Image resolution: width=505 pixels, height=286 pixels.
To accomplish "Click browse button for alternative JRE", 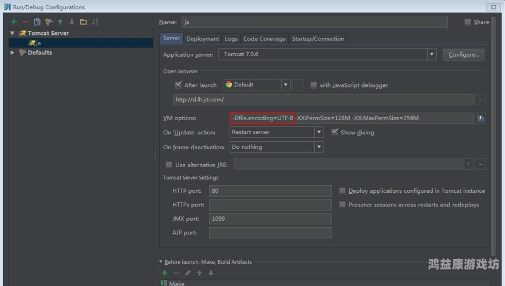I will pyautogui.click(x=480, y=164).
